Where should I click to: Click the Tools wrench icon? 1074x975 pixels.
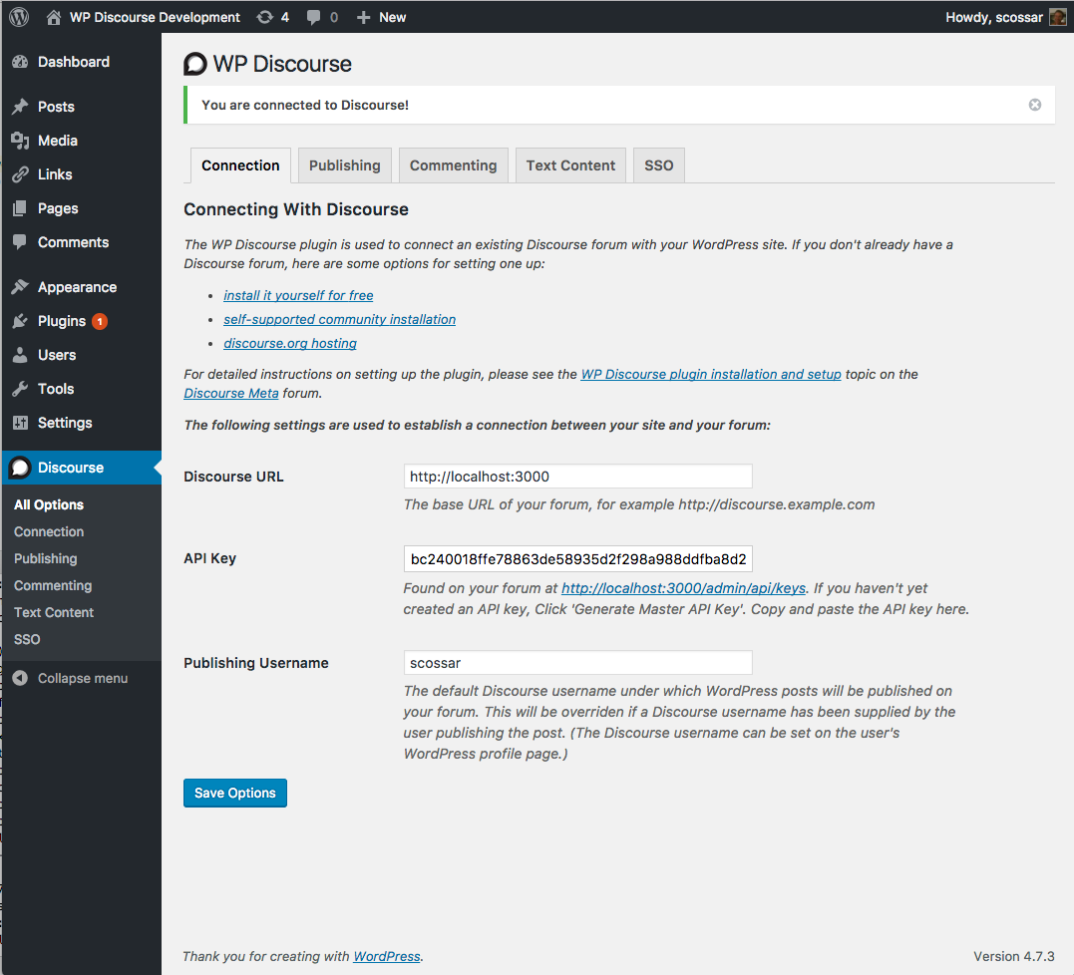point(20,389)
